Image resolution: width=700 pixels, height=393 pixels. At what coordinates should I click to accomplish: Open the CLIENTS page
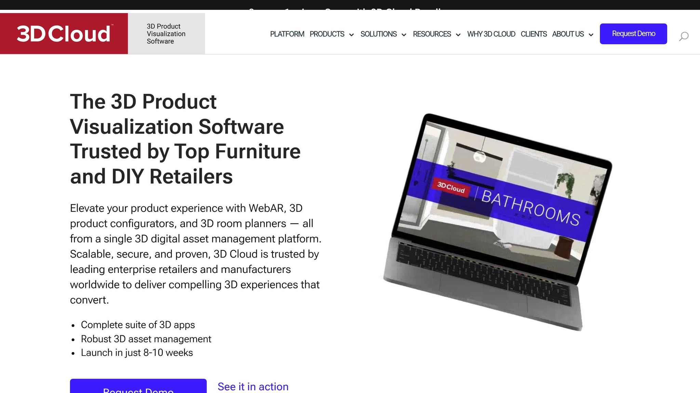[534, 34]
